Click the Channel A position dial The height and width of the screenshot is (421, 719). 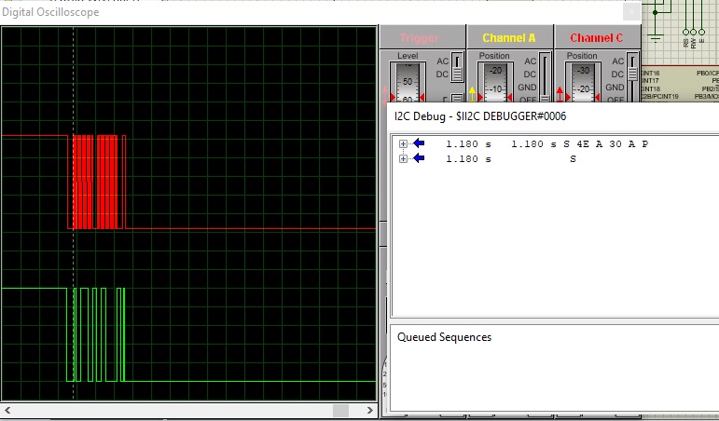(494, 82)
